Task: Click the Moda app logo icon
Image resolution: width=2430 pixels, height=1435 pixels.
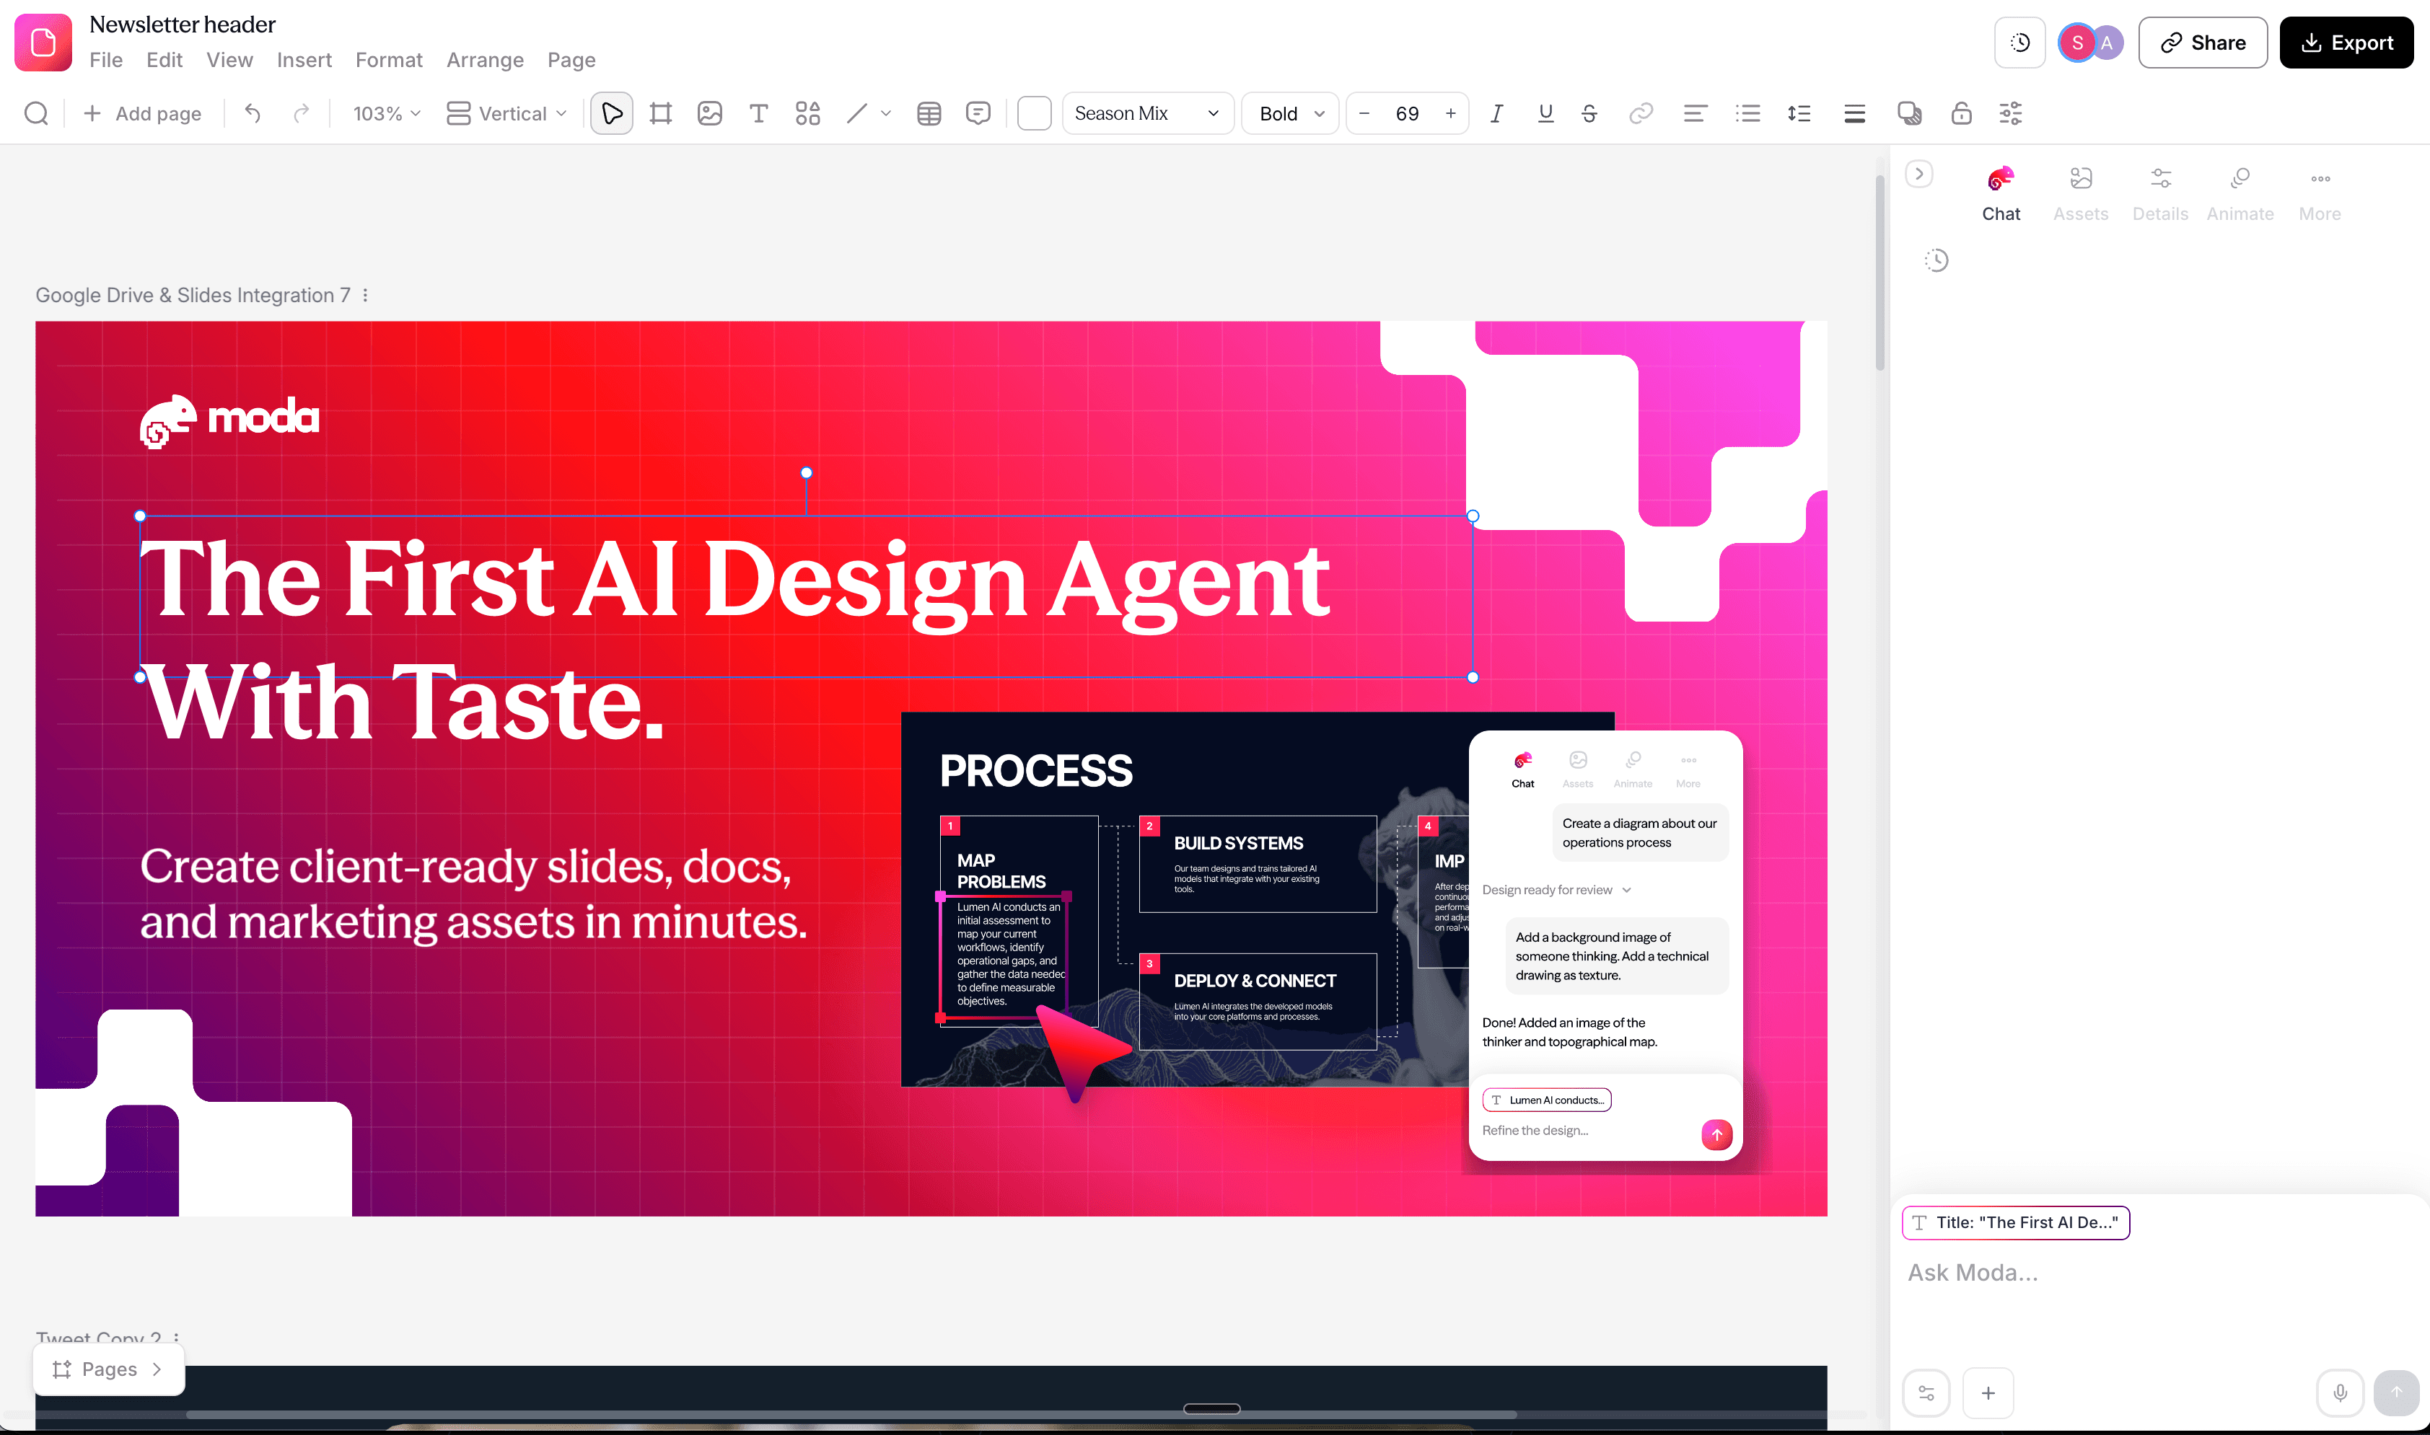Action: tap(43, 42)
